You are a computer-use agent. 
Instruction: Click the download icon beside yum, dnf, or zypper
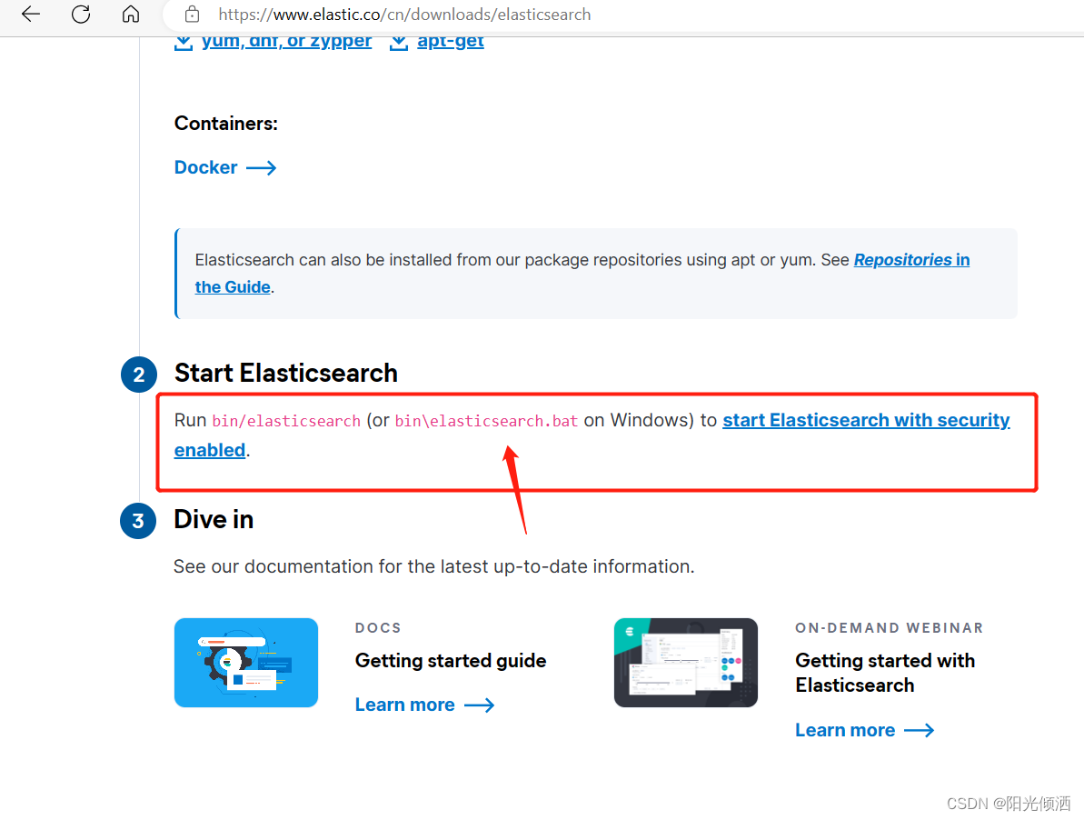(184, 40)
